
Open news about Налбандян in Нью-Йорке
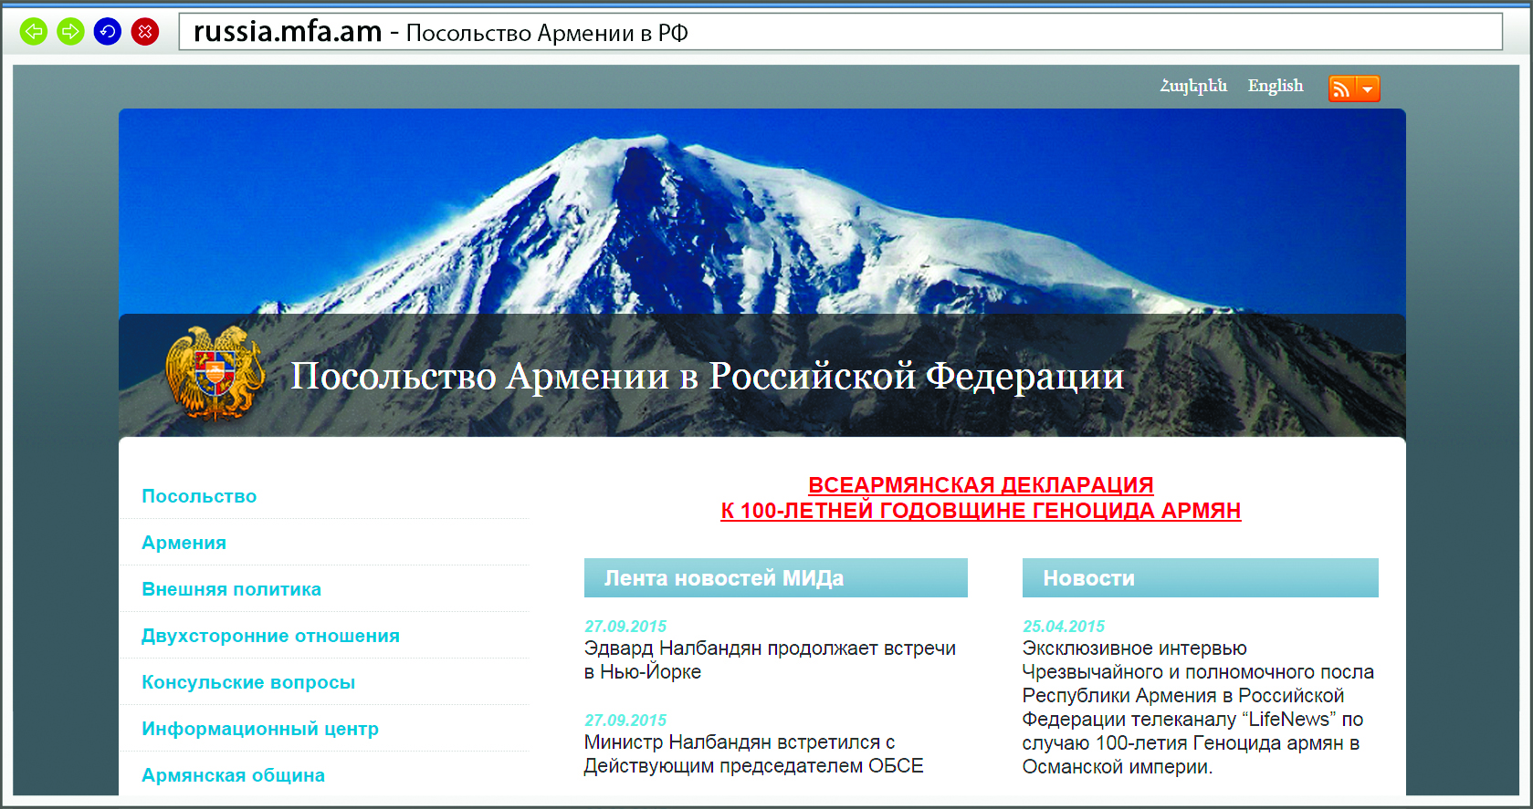click(770, 660)
